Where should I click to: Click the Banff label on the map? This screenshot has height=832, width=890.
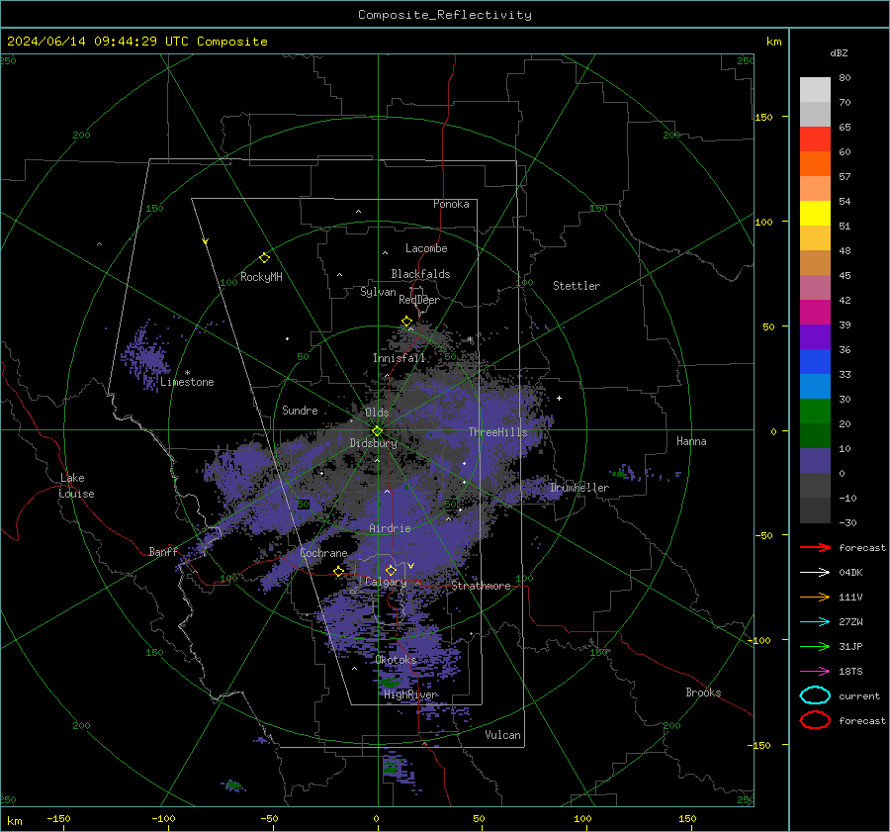(x=163, y=551)
